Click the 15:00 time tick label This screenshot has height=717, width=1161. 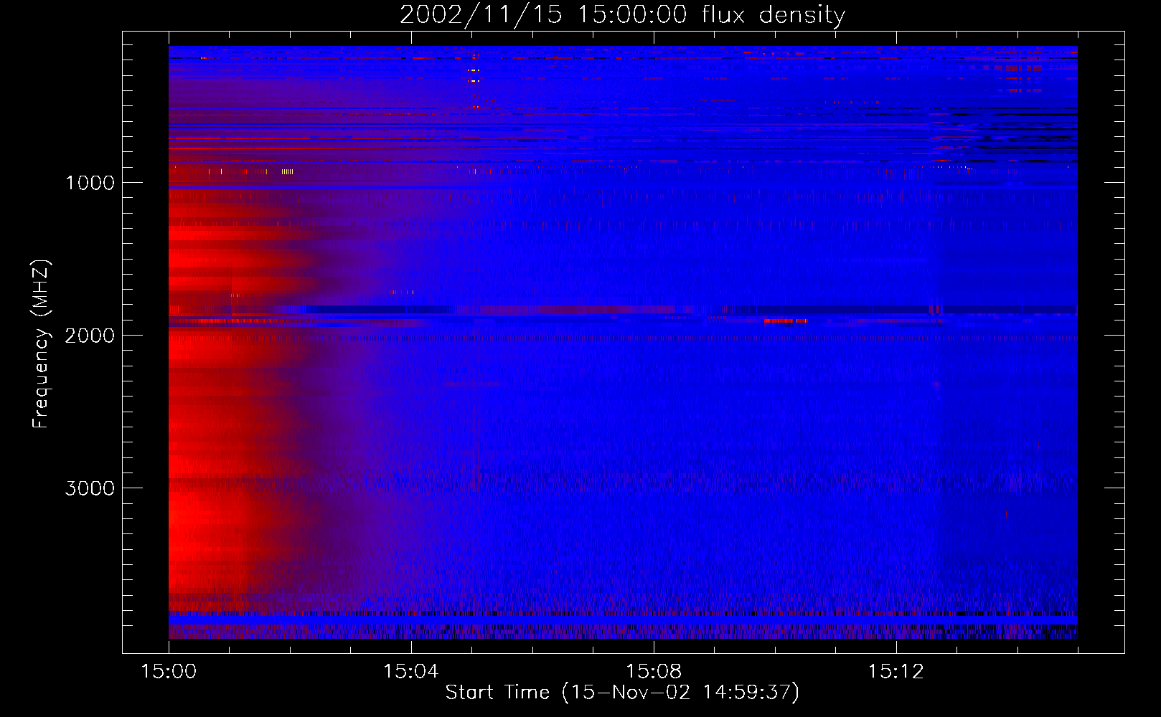click(x=169, y=672)
